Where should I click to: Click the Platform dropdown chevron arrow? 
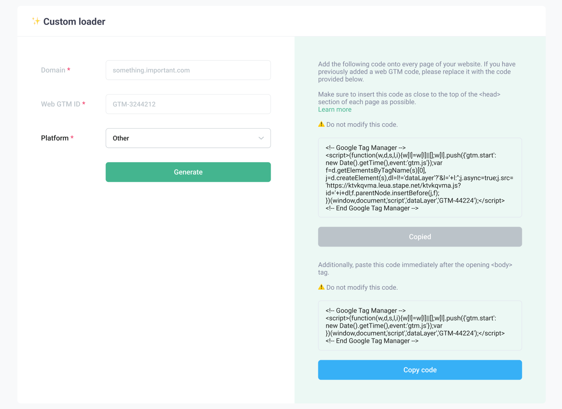tap(261, 138)
